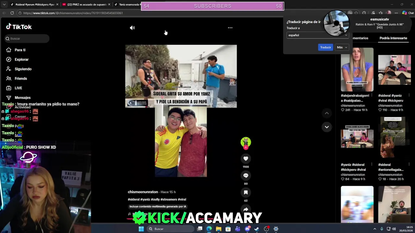Like the video with the heart icon
This screenshot has height=233, width=415.
click(x=246, y=159)
